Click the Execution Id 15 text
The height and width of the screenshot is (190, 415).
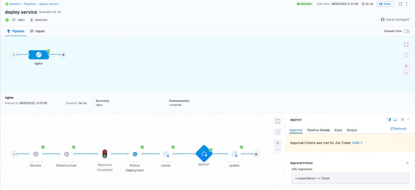(50, 12)
